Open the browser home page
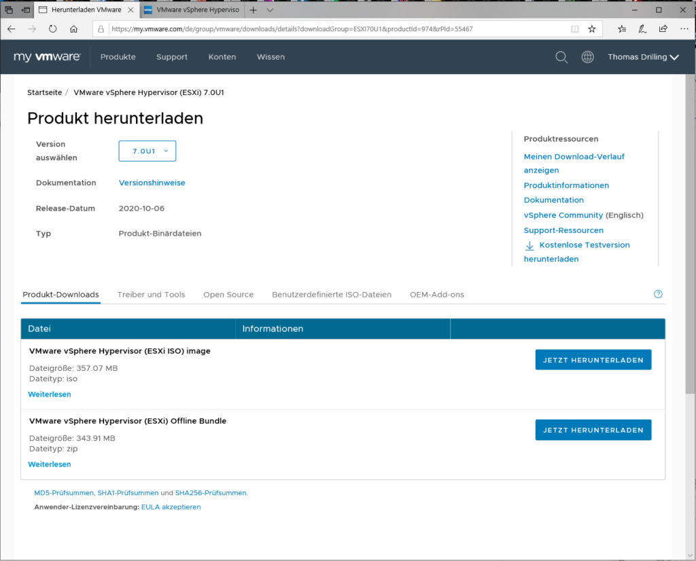This screenshot has height=561, width=696. tap(73, 29)
